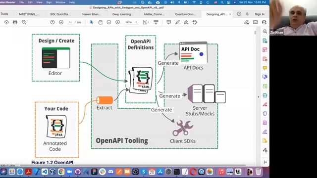
Task: Activate the selection arrow tool
Action: pos(91,22)
